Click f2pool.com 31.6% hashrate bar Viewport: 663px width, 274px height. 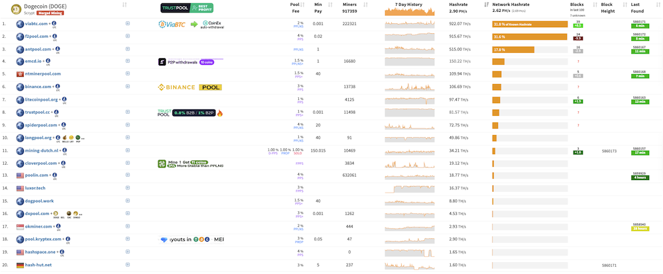529,37
